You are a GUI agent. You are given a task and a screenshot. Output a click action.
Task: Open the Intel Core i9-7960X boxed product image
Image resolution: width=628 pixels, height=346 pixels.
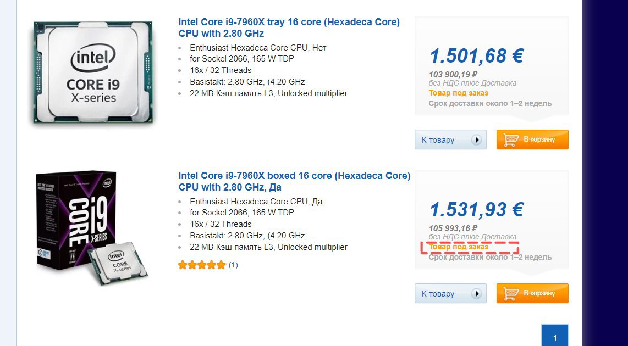tap(91, 227)
